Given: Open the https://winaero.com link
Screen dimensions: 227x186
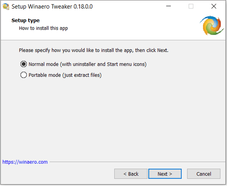Looking at the screenshot, I should [x=25, y=162].
